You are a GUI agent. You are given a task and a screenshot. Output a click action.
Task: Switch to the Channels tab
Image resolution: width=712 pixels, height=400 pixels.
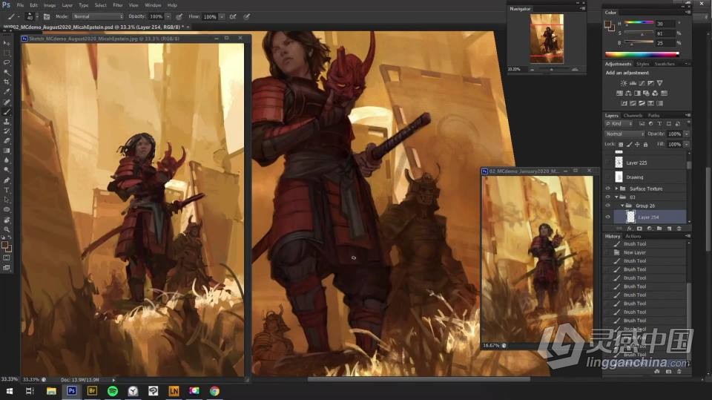click(633, 116)
